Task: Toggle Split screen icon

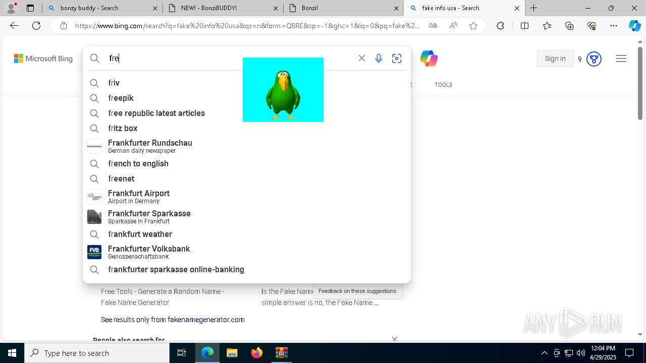Action: click(524, 26)
